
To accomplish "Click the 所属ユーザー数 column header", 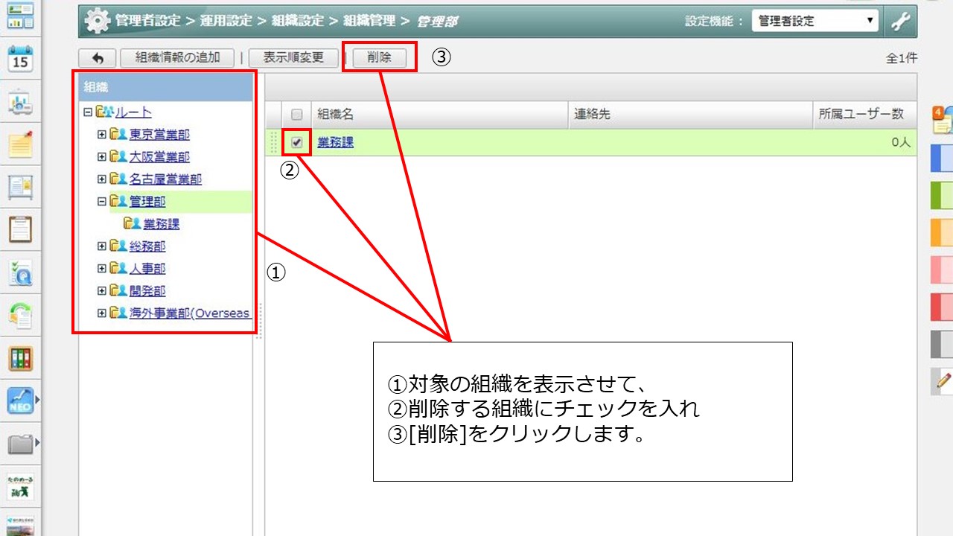I will coord(864,115).
